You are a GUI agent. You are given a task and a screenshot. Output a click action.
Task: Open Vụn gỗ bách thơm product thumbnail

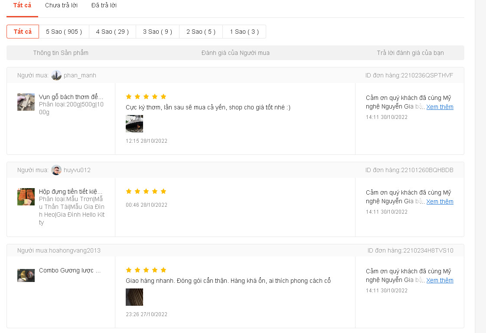click(x=26, y=102)
